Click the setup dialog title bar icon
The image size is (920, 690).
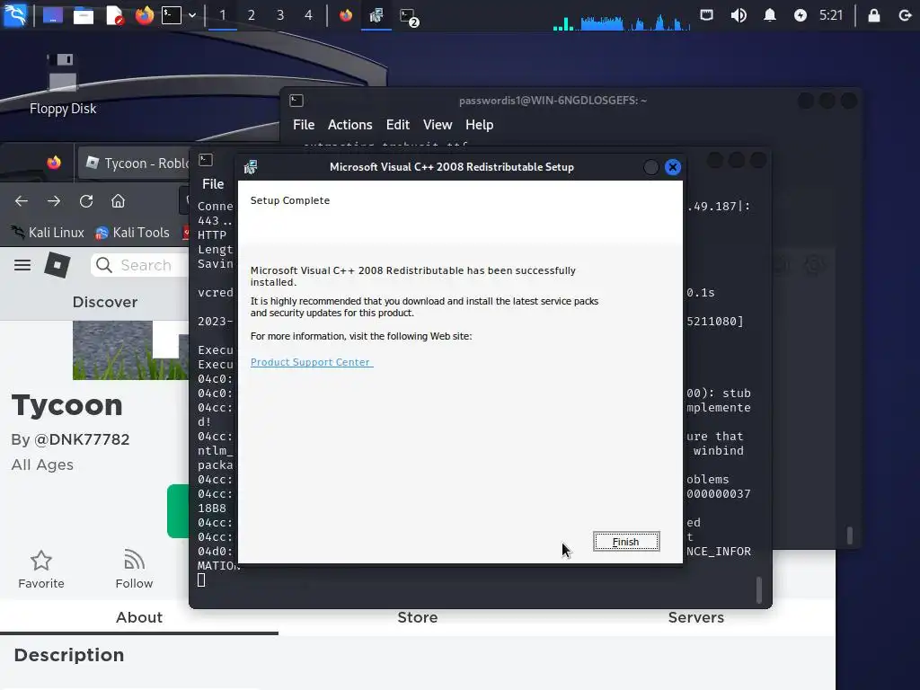(251, 167)
